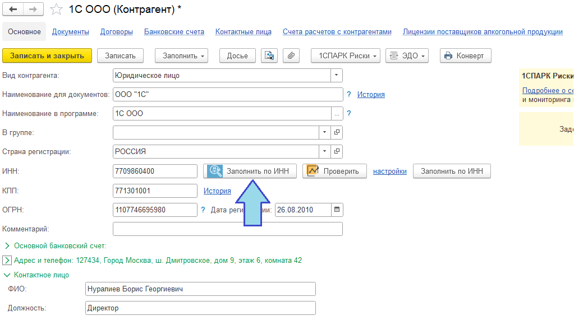Viewport: 574px width, 320px height.
Task: Open the 1СПАРК Риски dropdown button
Action: [346, 55]
